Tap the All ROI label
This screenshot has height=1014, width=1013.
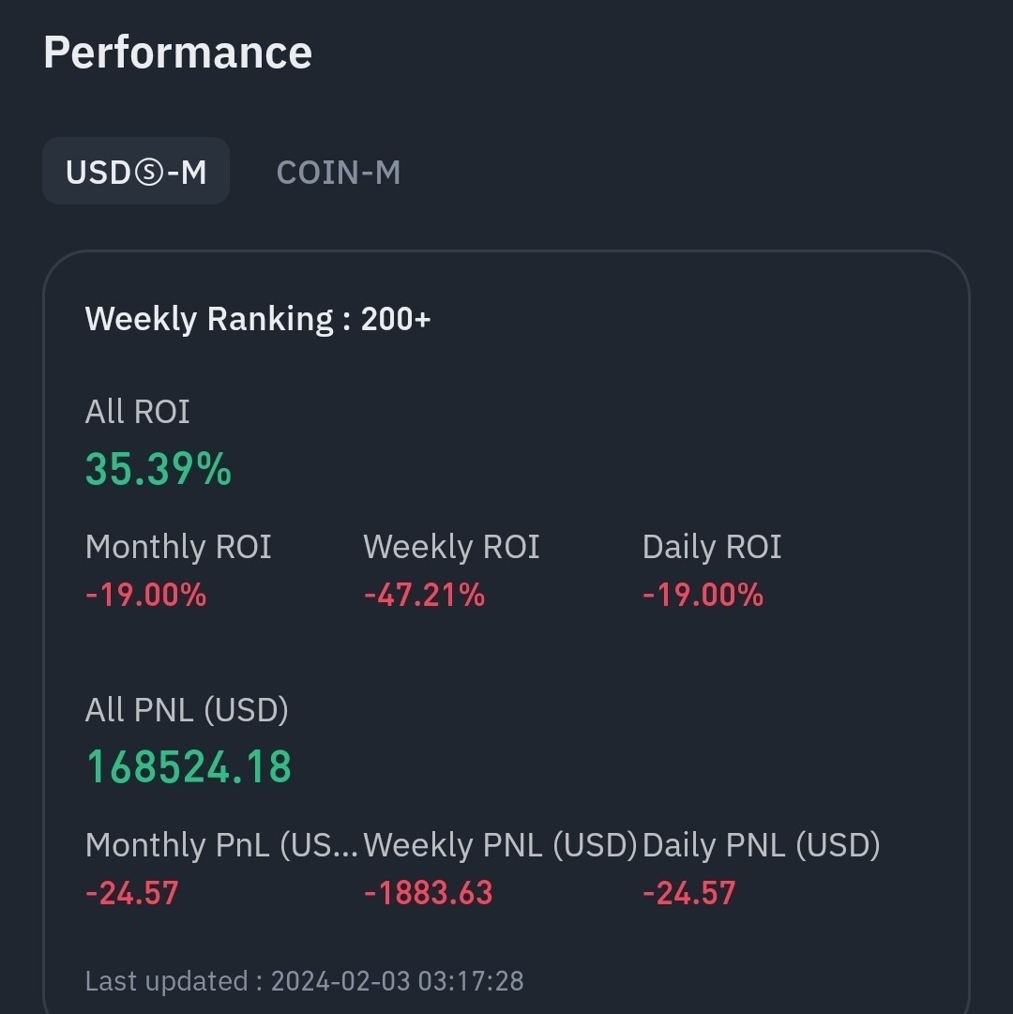click(137, 412)
